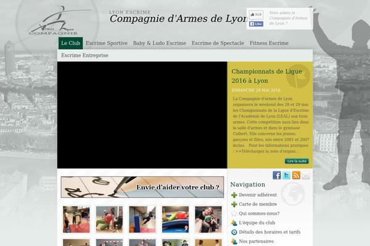Open first gallery thumbnail with red mat
This screenshot has height=246, width=370.
click(x=76, y=220)
